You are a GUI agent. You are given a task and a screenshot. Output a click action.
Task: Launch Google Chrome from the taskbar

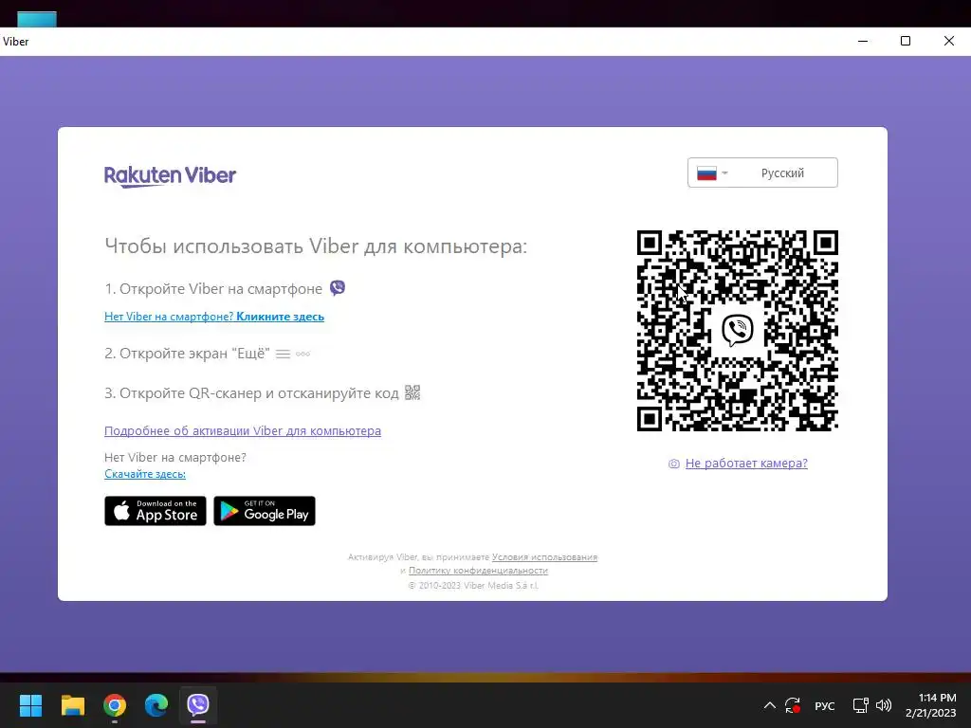115,704
